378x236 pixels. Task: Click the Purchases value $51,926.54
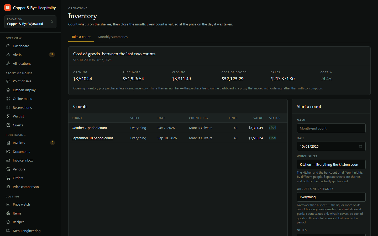point(133,79)
